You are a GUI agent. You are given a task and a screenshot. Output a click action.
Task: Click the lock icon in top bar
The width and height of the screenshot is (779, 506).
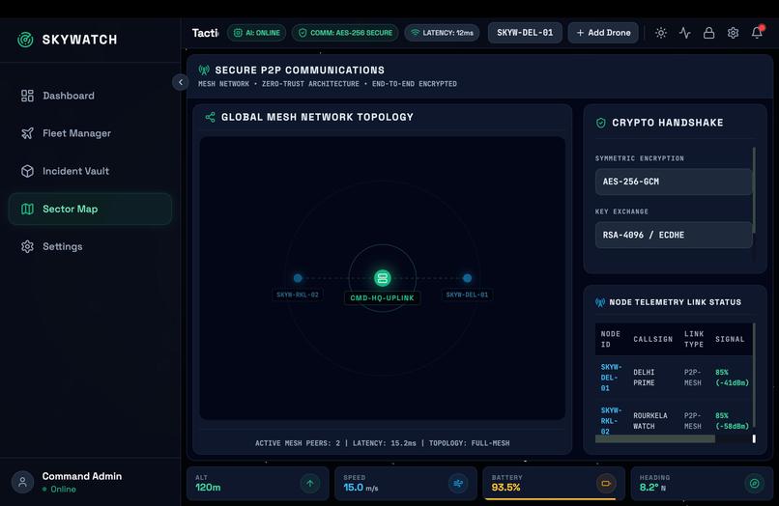[x=709, y=33]
